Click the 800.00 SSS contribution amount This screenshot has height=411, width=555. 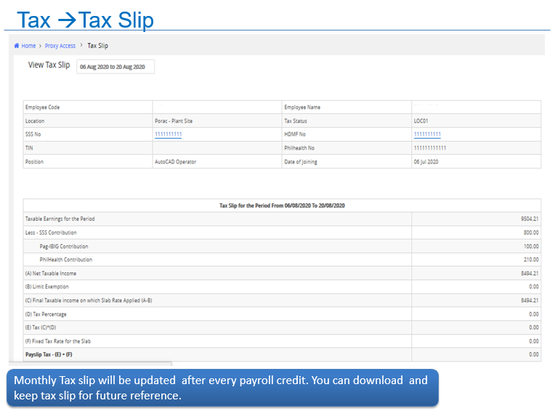(531, 232)
